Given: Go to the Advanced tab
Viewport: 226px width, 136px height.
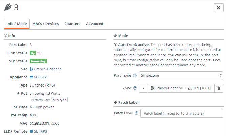Looking at the screenshot, I should [x=94, y=24].
